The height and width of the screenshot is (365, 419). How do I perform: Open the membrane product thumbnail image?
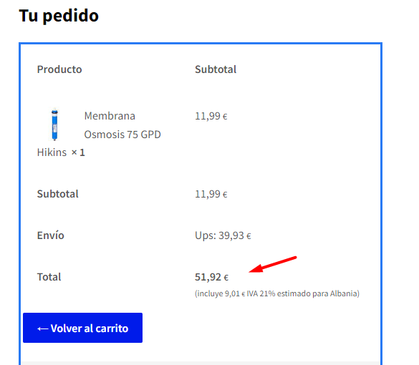click(54, 124)
